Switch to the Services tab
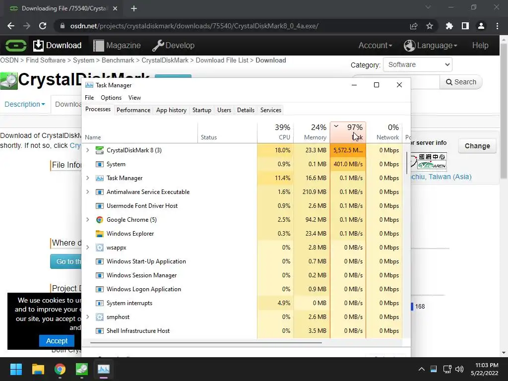Image resolution: width=508 pixels, height=381 pixels. (x=271, y=110)
